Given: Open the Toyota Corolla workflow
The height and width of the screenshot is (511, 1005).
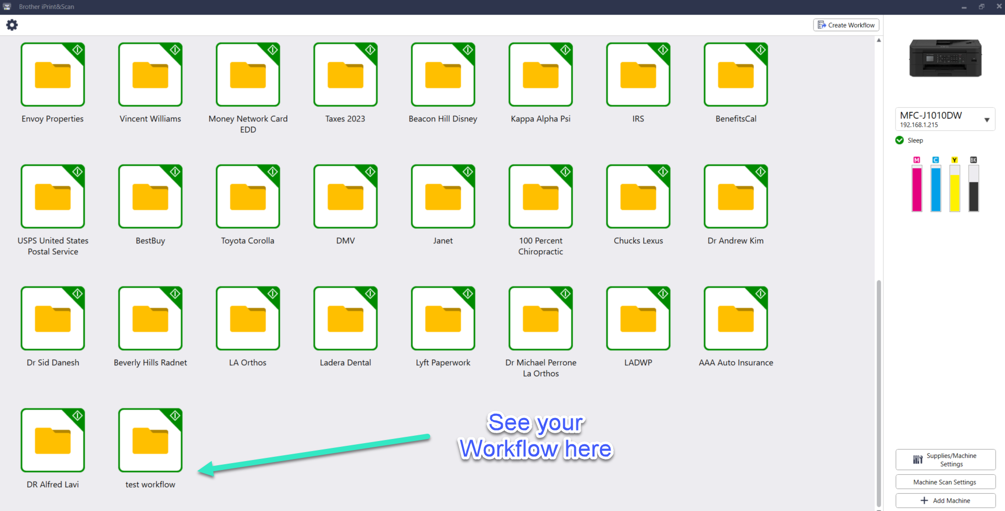Looking at the screenshot, I should (248, 197).
